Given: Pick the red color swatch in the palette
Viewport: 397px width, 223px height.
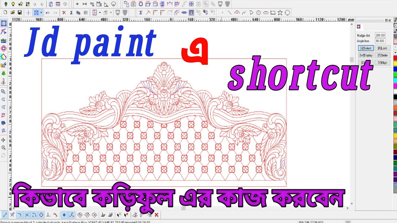Looking at the screenshot, I should pyautogui.click(x=395, y=58).
